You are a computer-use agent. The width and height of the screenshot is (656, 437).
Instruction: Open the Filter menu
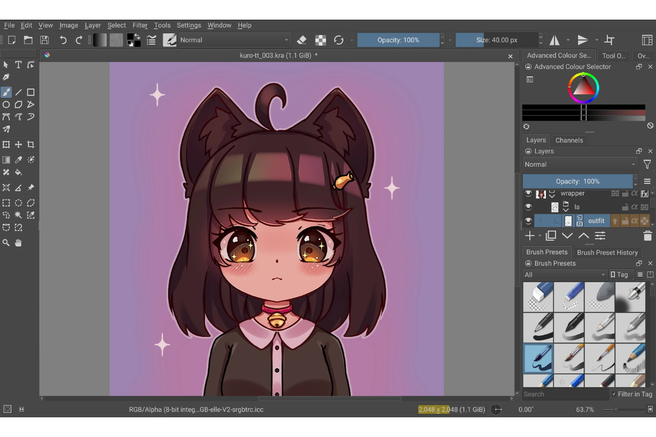140,25
